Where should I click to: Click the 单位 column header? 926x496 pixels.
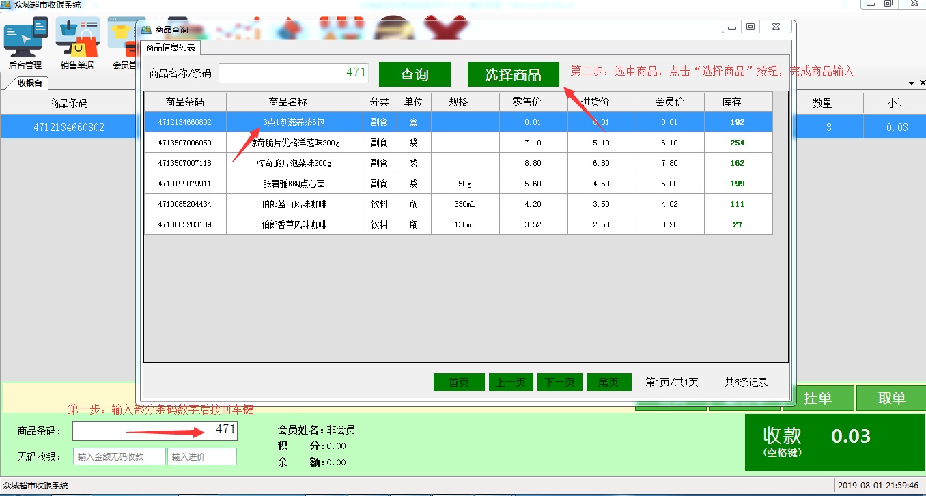click(414, 102)
